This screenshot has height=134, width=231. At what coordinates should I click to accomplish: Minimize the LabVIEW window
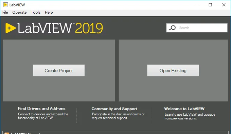click(197, 5)
